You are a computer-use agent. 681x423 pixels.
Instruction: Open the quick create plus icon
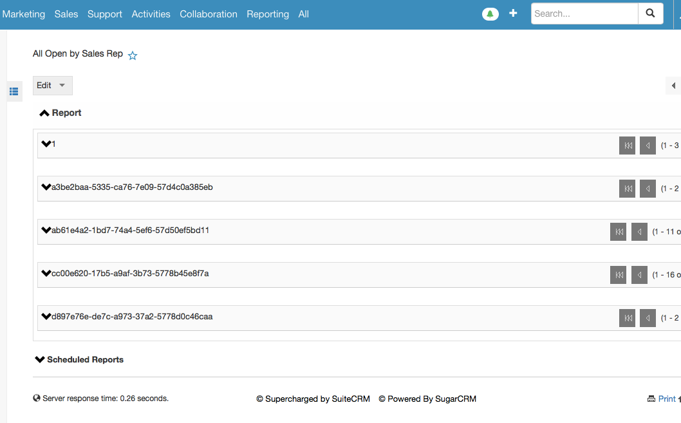point(513,14)
